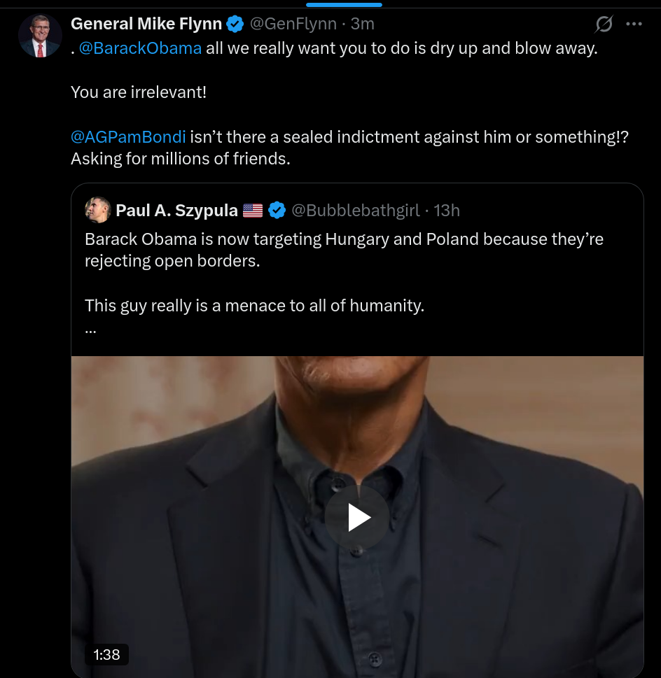The image size is (661, 678).
Task: Click the 1:38 video duration badge
Action: click(x=106, y=654)
